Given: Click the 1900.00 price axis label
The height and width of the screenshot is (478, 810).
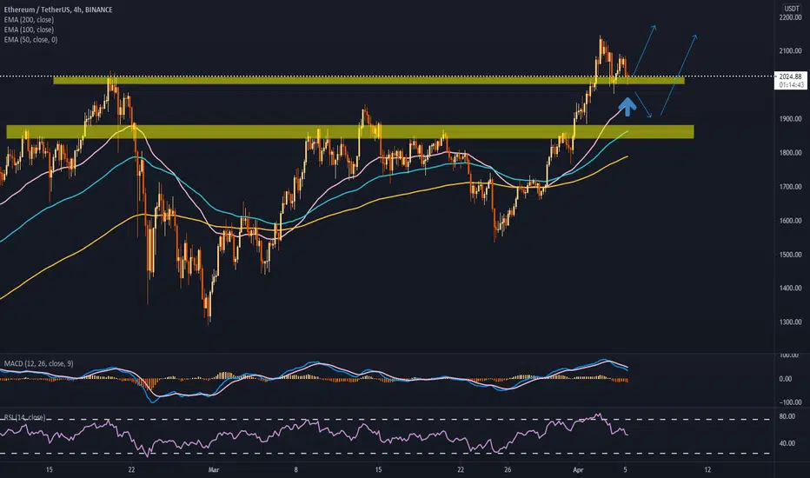Looking at the screenshot, I should pos(790,119).
